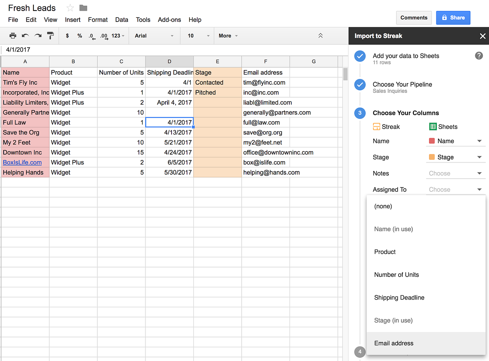The image size is (489, 361).
Task: Click the vertical scrollbar of the sheet
Action: click(x=346, y=74)
